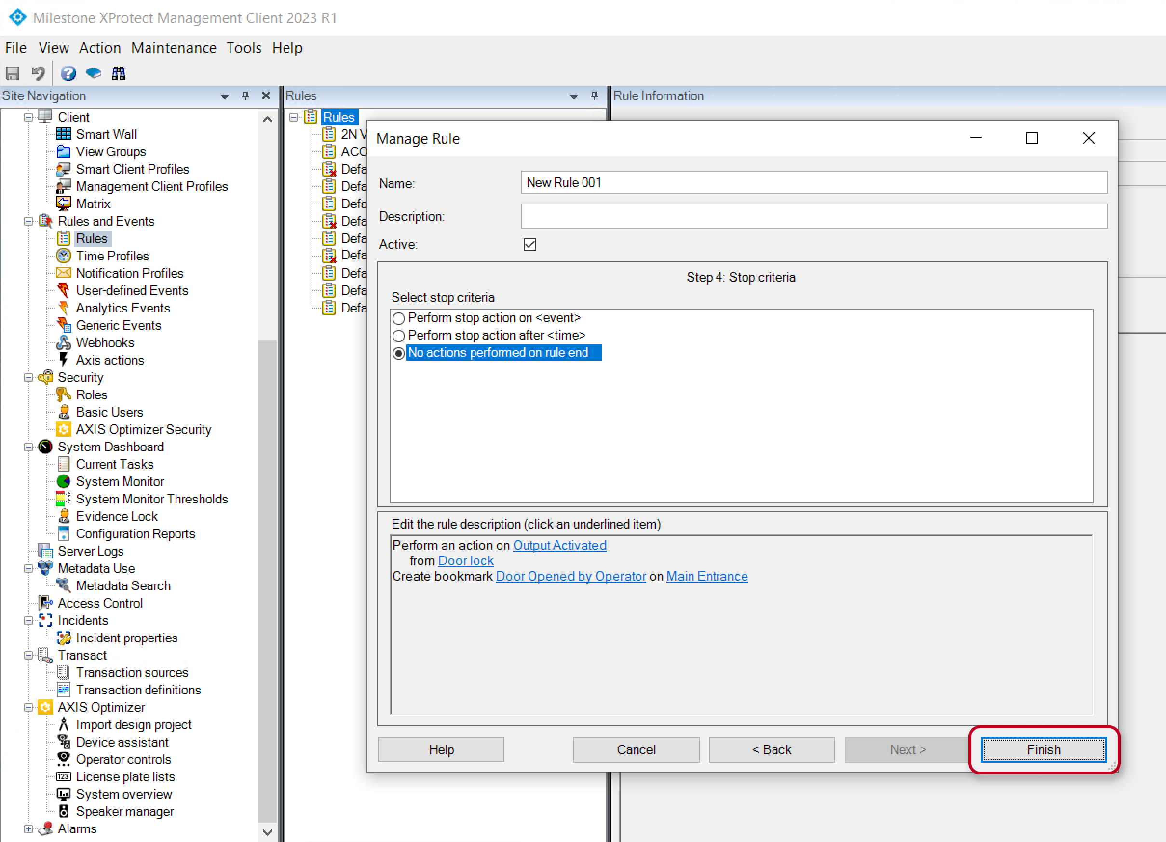The image size is (1166, 842).
Task: Click the binoculars search toolbar icon
Action: [118, 73]
